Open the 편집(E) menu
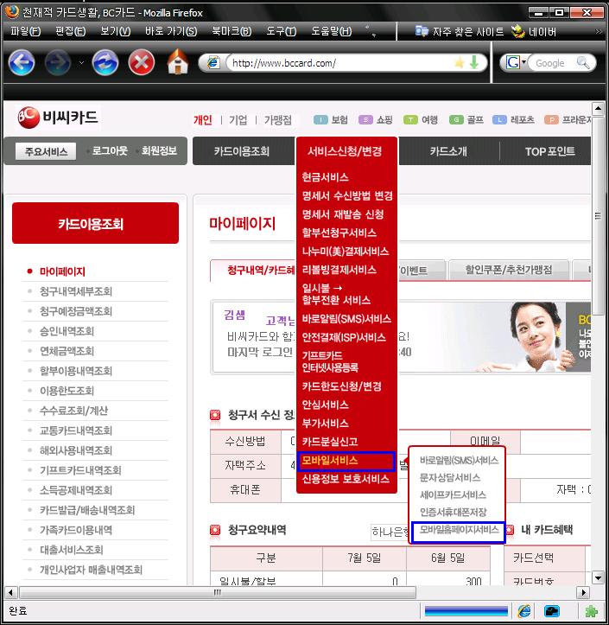 [71, 31]
